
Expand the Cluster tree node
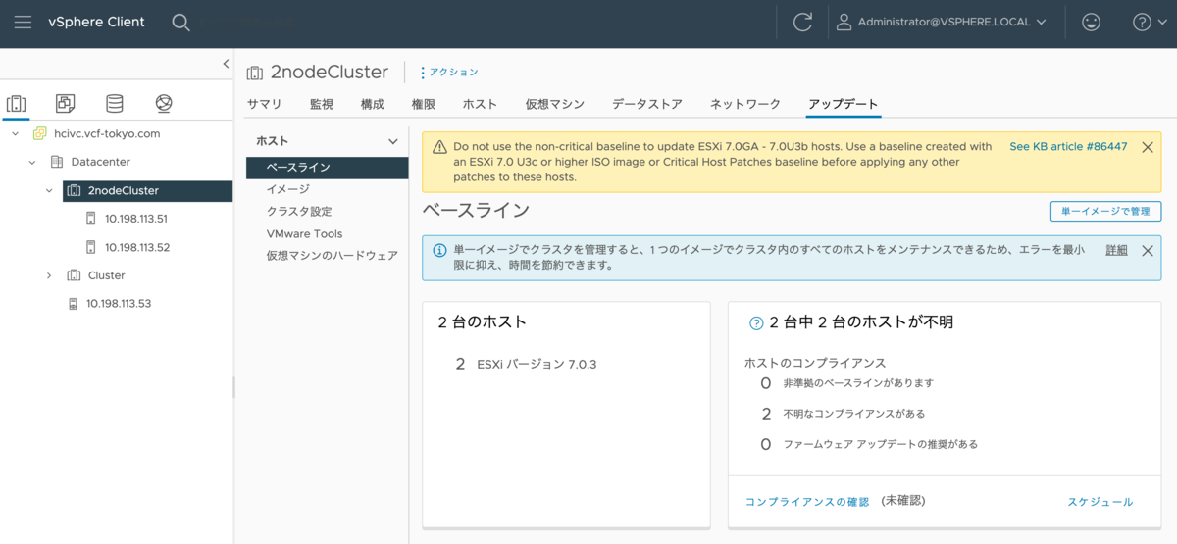[49, 275]
